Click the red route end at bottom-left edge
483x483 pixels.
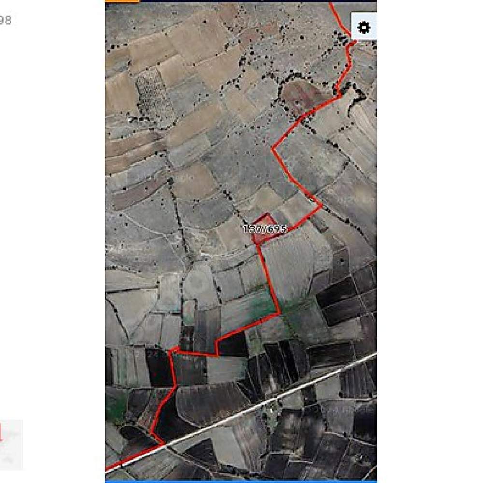[x=107, y=469]
